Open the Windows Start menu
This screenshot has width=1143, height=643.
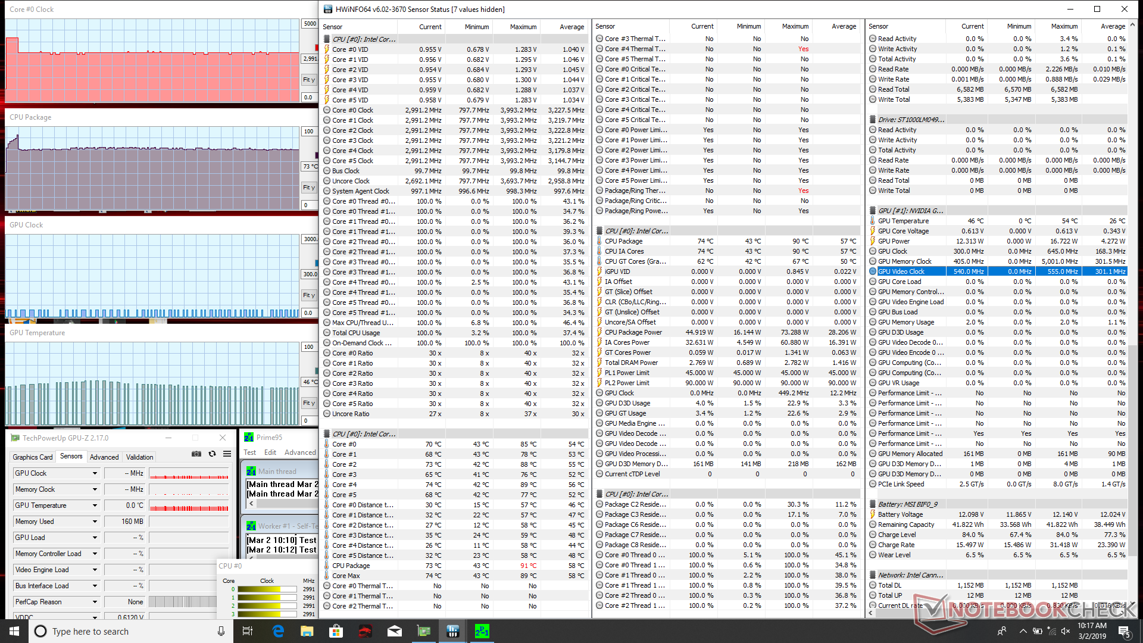(x=14, y=631)
